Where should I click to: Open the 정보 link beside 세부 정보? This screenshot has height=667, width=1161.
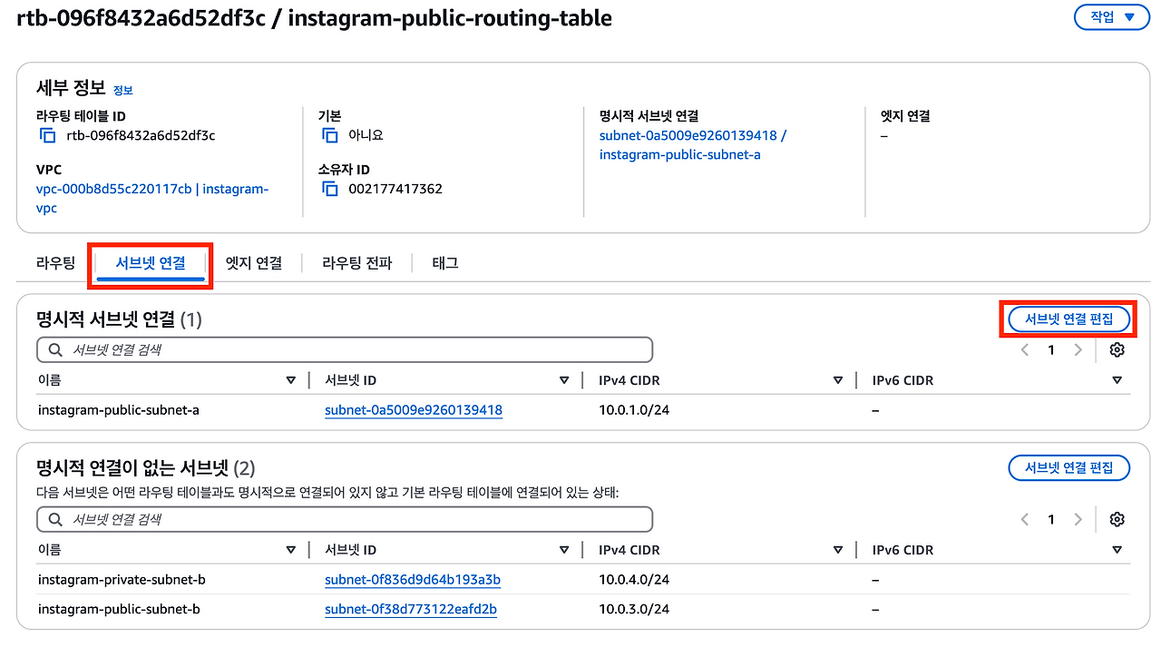coord(123,90)
